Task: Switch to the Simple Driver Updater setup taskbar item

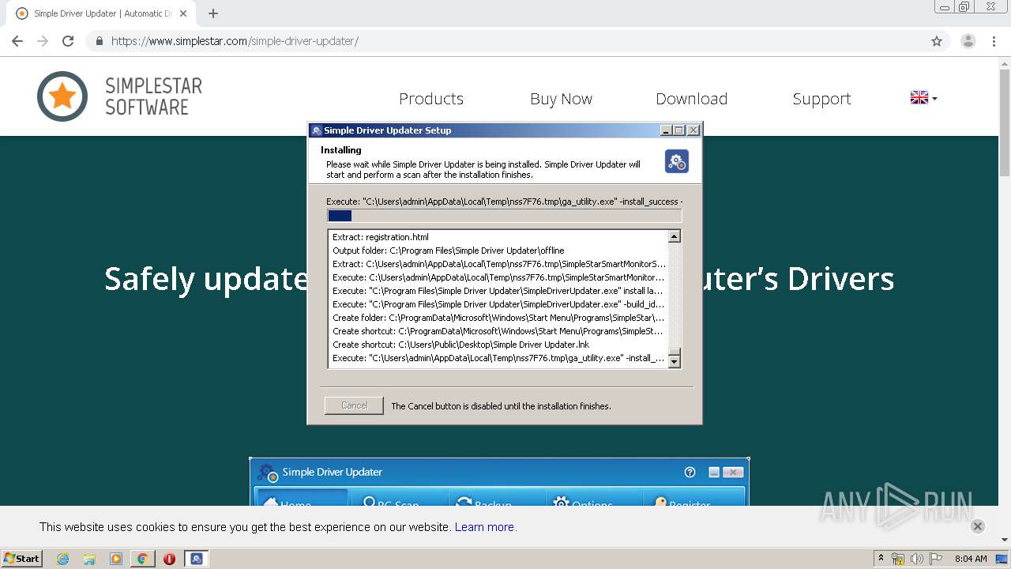Action: click(x=197, y=559)
